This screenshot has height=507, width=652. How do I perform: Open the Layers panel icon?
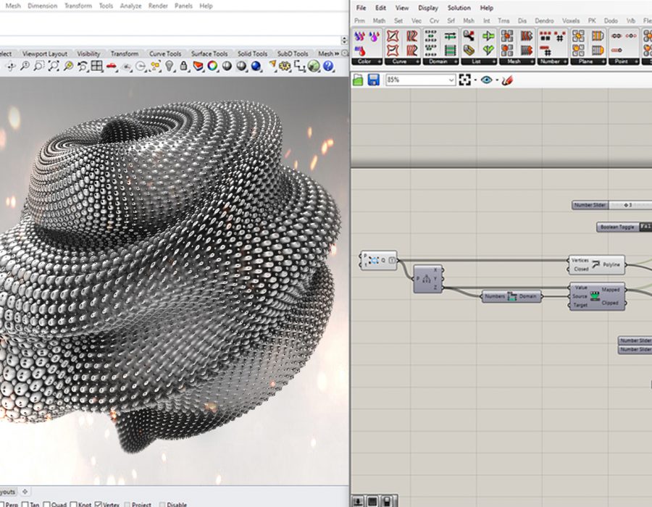coord(198,66)
